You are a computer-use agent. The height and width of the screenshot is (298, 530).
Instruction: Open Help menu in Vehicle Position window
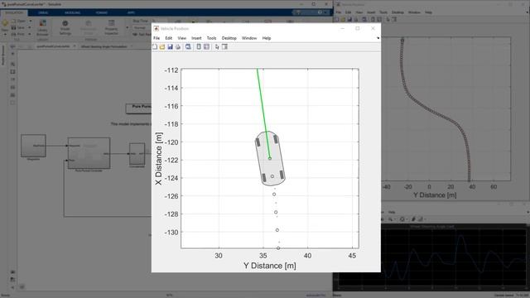click(267, 38)
